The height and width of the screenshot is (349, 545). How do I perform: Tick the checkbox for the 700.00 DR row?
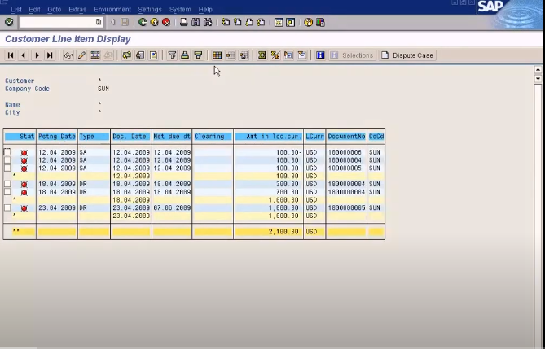pyautogui.click(x=7, y=192)
